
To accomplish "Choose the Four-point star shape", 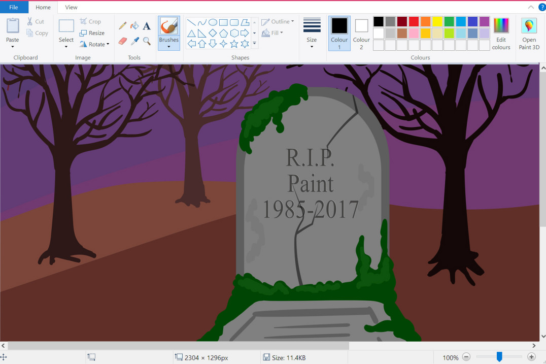I will click(224, 44).
